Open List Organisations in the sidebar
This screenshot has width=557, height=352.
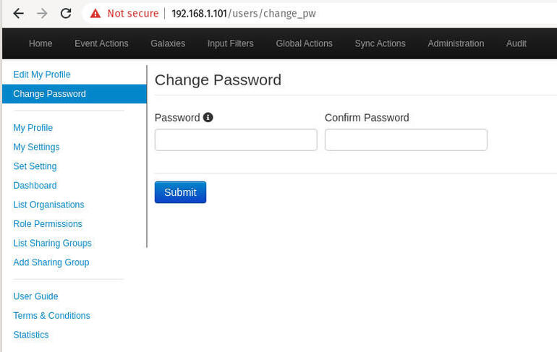point(48,205)
